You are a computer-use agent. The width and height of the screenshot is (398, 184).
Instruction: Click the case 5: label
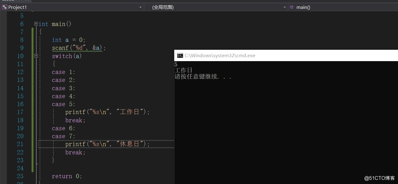[x=64, y=104]
